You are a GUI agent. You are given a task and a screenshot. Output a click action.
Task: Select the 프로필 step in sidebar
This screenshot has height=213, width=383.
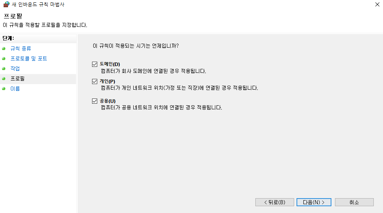click(17, 78)
